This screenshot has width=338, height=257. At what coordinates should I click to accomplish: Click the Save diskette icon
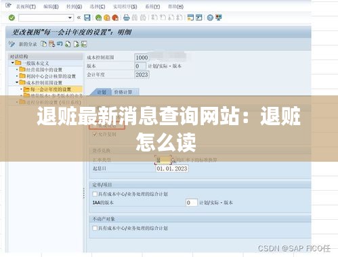click(x=87, y=18)
